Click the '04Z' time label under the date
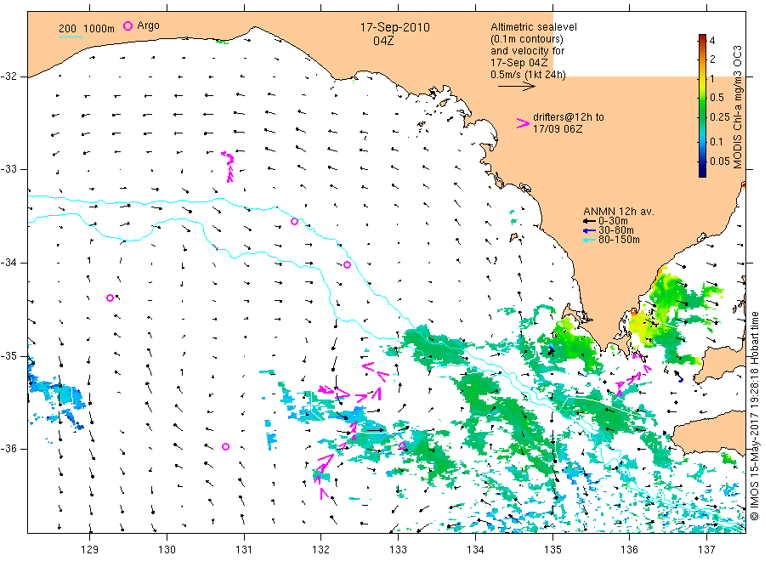Image resolution: width=765 pixels, height=561 pixels. tap(383, 41)
